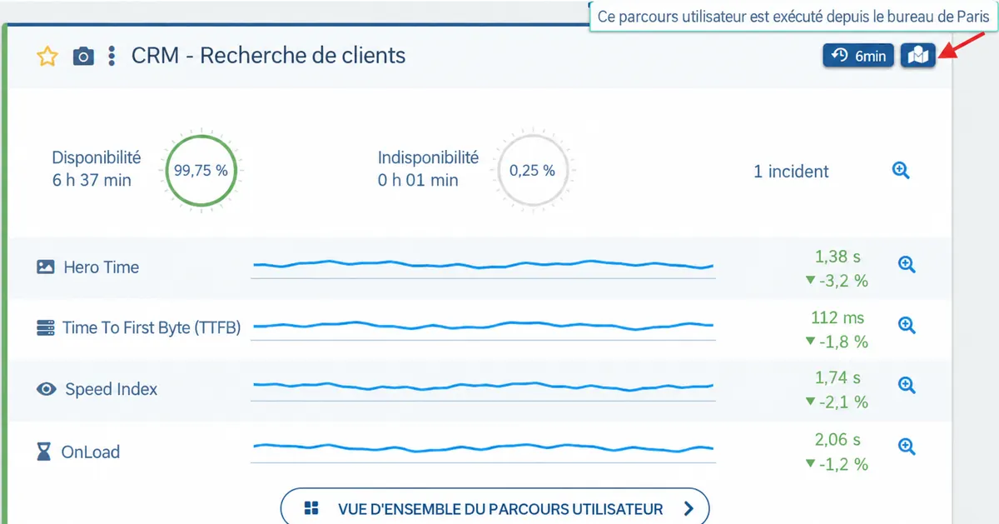Zoom into the Speed Index chart

[x=907, y=385]
